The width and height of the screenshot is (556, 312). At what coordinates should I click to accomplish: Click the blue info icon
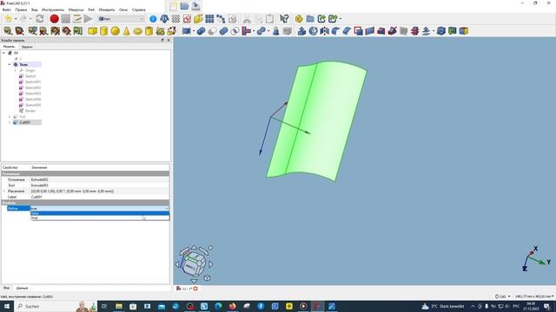click(x=153, y=19)
